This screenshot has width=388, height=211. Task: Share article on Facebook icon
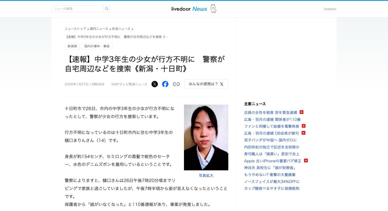(165, 84)
